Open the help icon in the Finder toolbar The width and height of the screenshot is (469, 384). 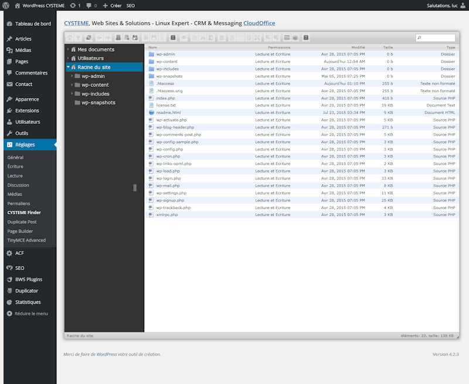click(306, 38)
